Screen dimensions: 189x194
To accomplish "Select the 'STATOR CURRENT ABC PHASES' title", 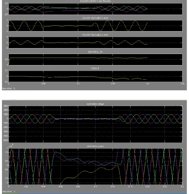I will [x=95, y=1].
